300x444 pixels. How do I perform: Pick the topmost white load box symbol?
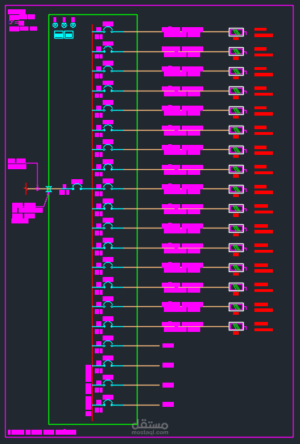click(x=236, y=32)
